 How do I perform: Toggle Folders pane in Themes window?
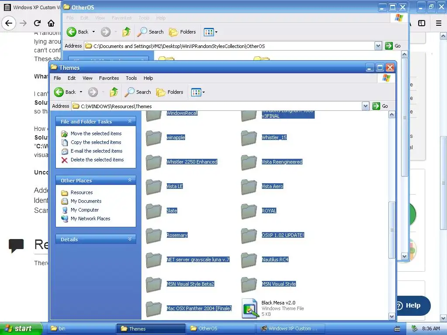170,92
